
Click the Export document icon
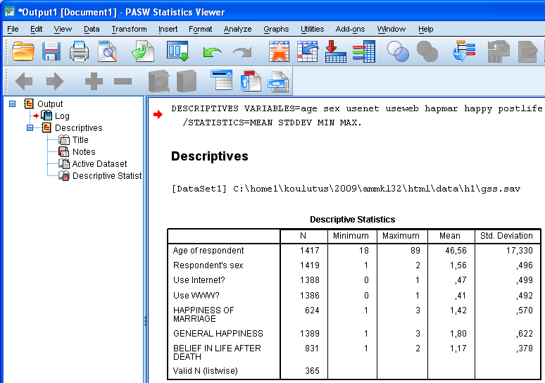click(143, 51)
